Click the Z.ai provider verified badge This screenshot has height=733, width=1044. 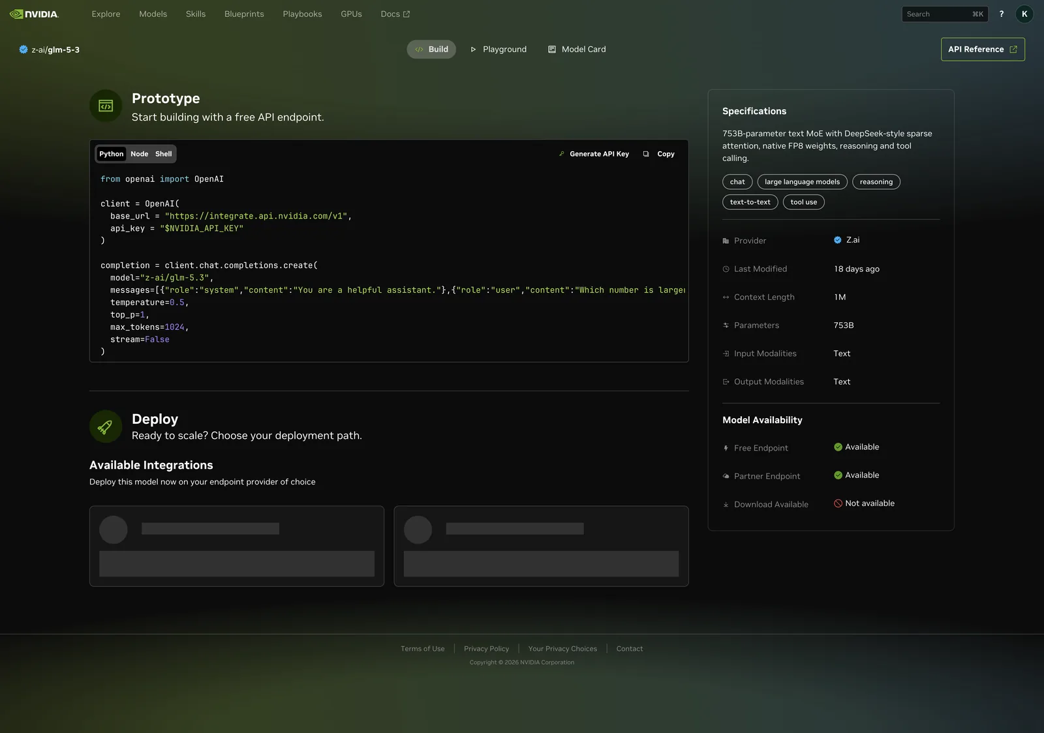(838, 240)
